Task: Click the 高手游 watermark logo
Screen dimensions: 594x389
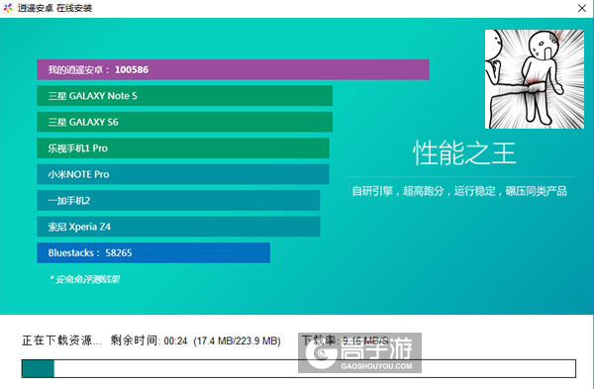Action: [x=360, y=352]
